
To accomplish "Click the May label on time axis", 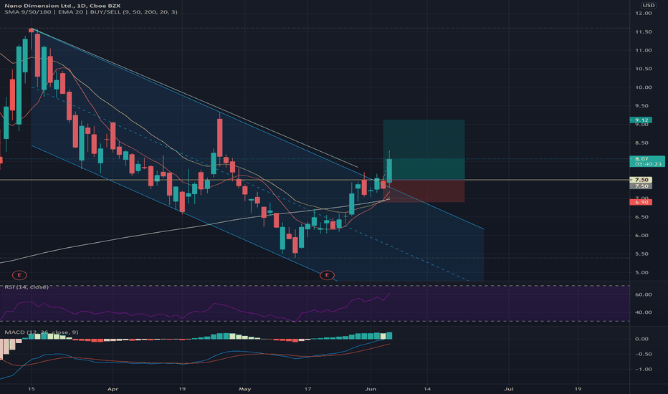I will (245, 389).
